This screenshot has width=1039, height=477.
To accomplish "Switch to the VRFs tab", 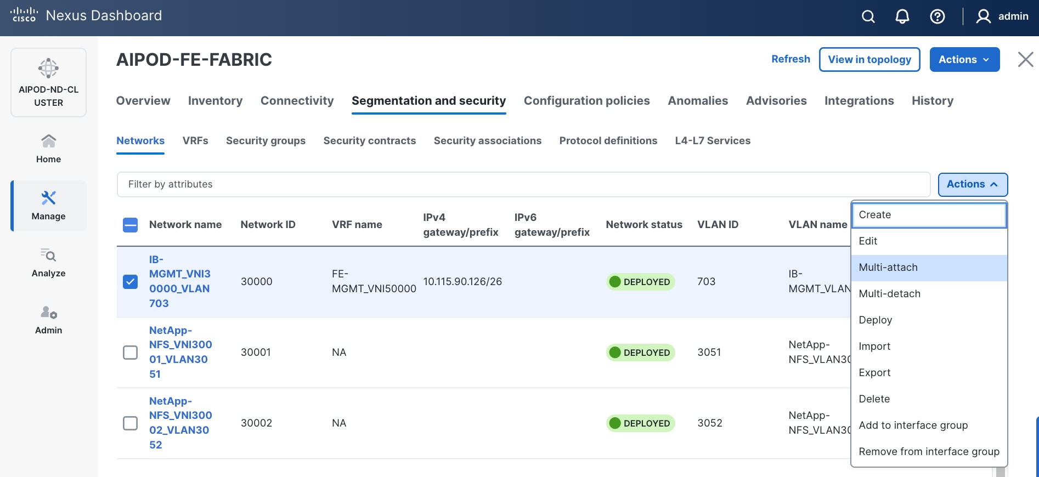I will click(x=195, y=141).
